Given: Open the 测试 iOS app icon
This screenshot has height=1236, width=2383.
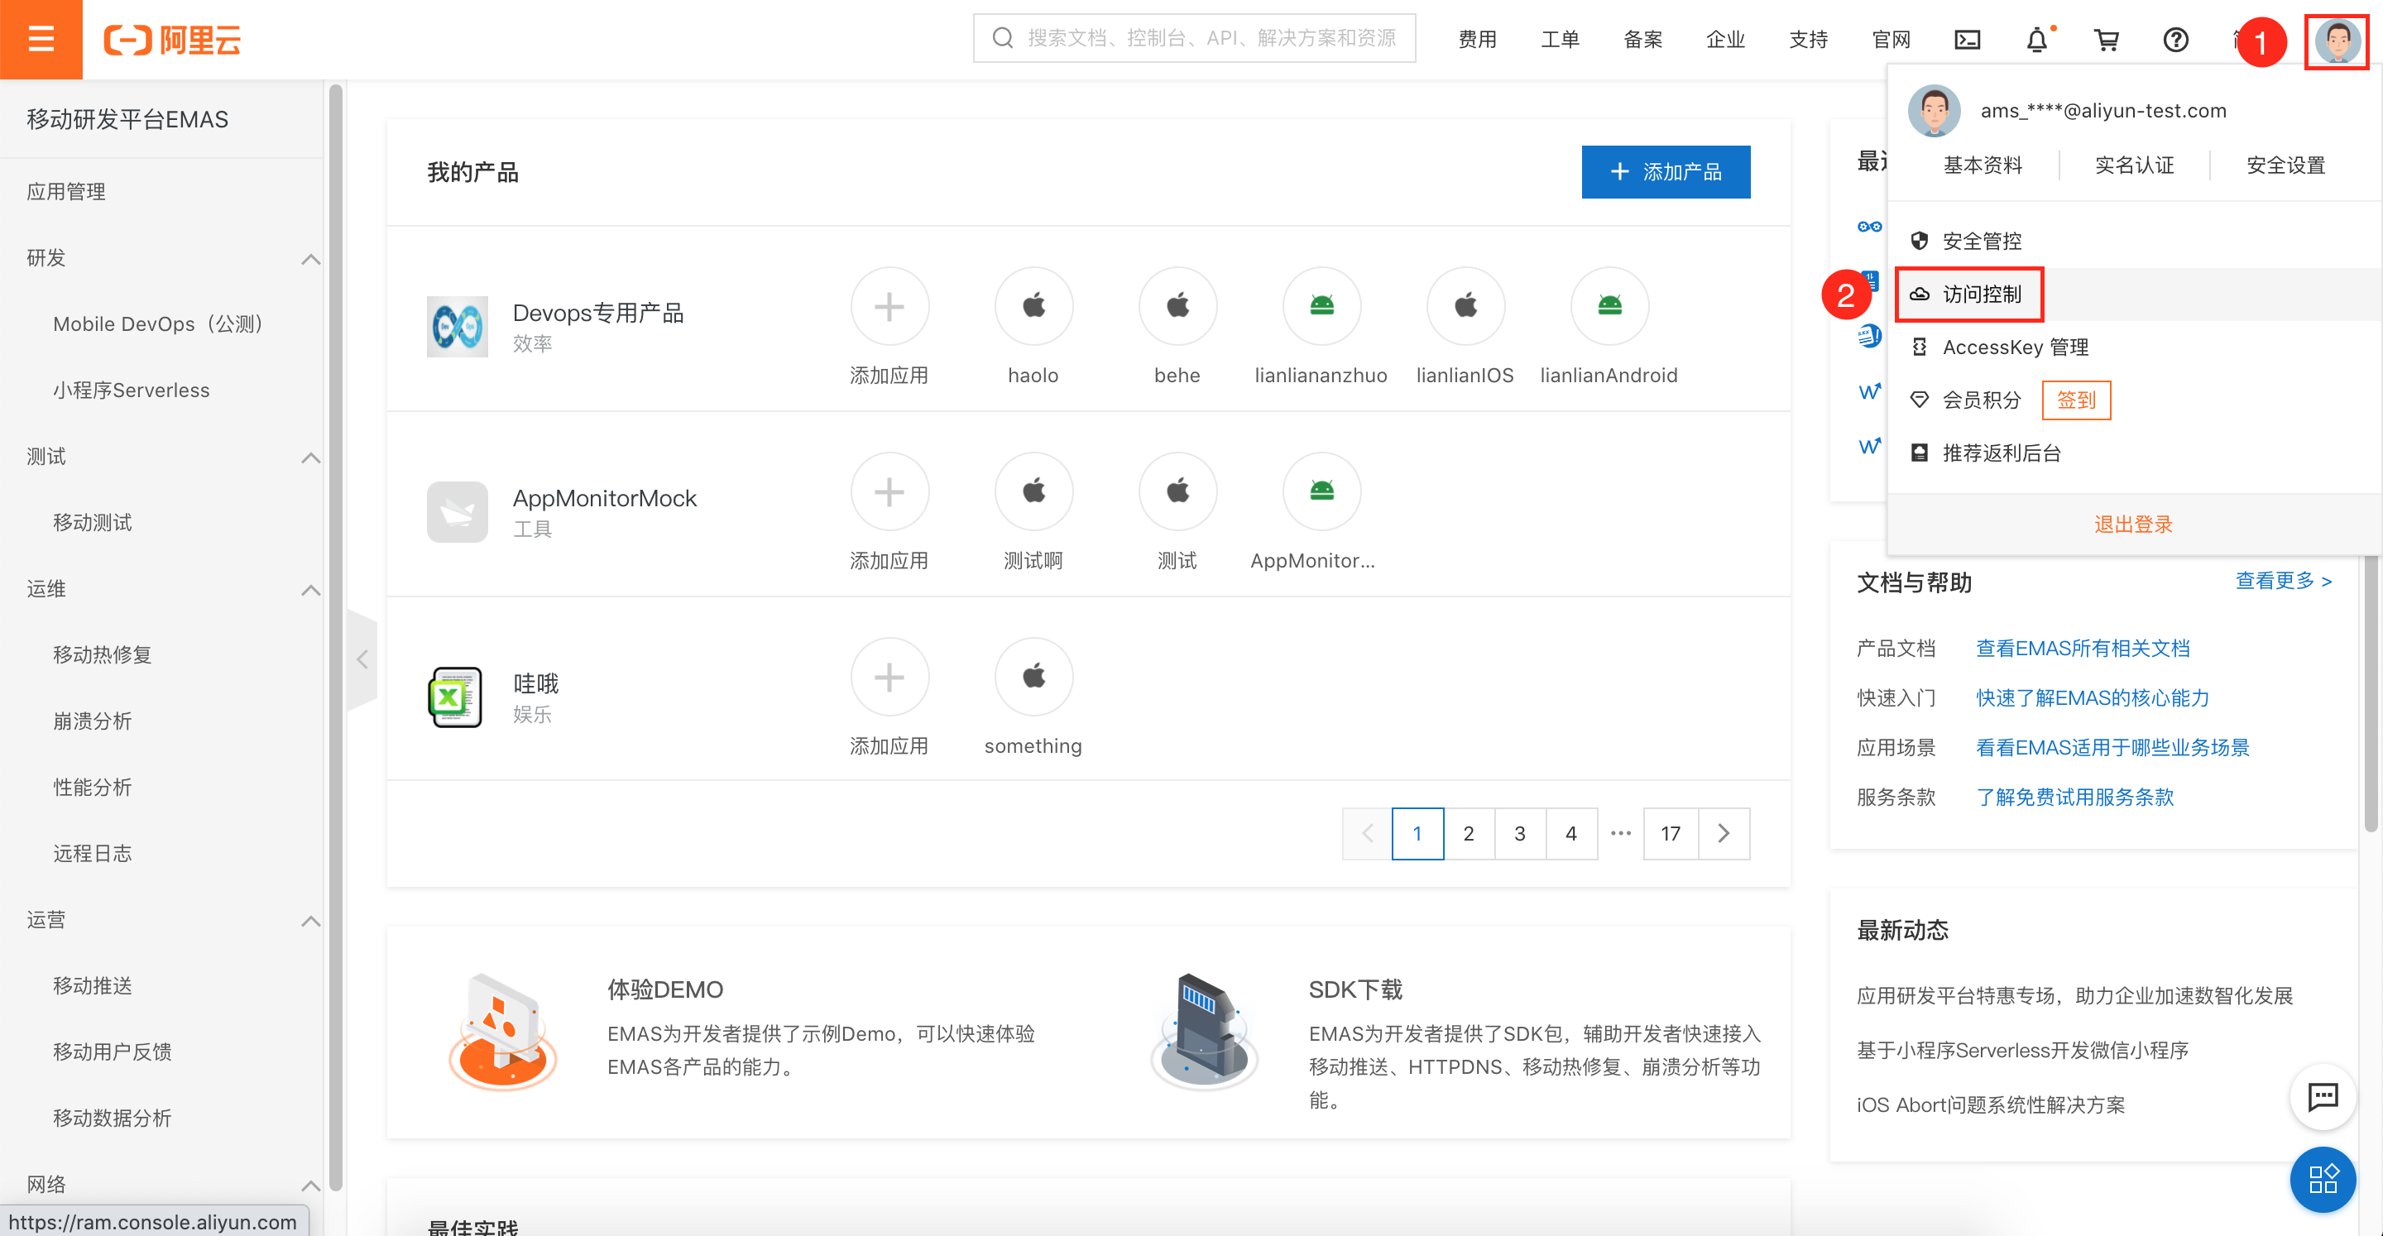Looking at the screenshot, I should click(x=1177, y=491).
